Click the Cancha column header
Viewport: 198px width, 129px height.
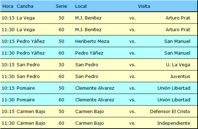pos(25,6)
